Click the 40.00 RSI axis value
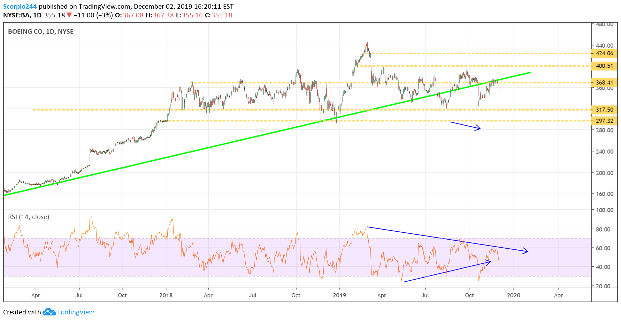Screen dimensions: 621x321 click(x=603, y=267)
